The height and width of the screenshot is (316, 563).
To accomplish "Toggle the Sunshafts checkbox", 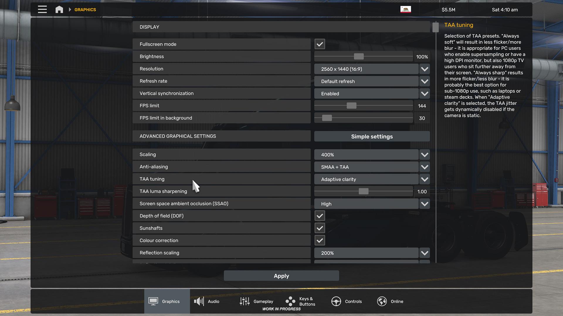I will click(320, 228).
